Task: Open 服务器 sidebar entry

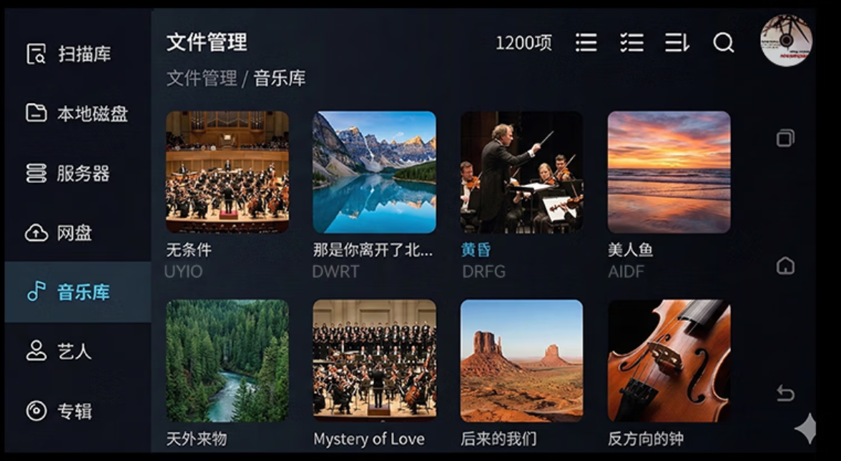Action: [78, 173]
